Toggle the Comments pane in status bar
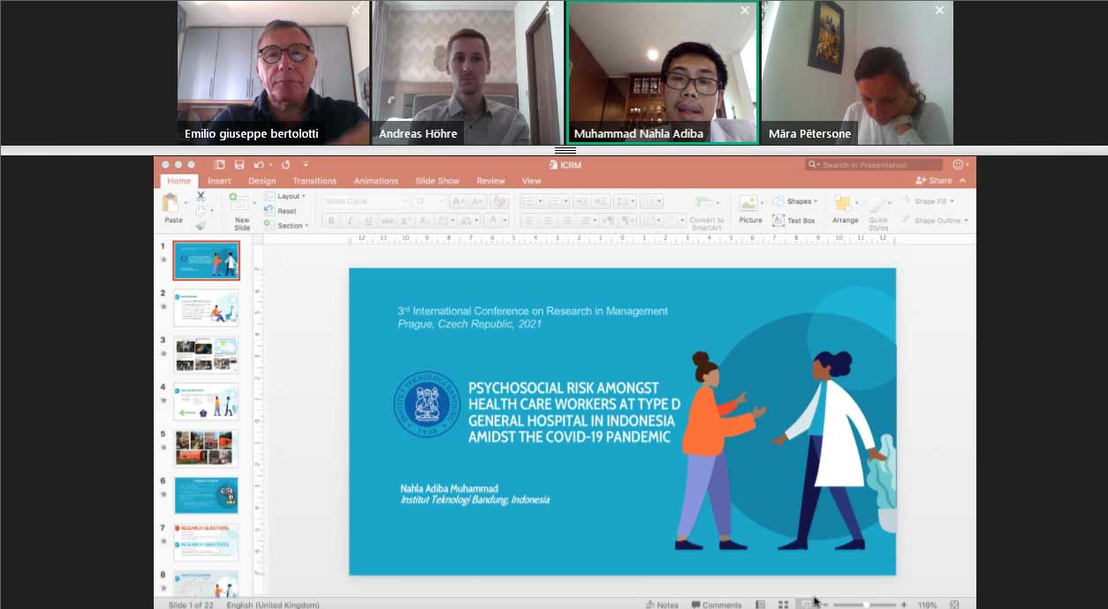Viewport: 1108px width, 609px height. point(716,605)
